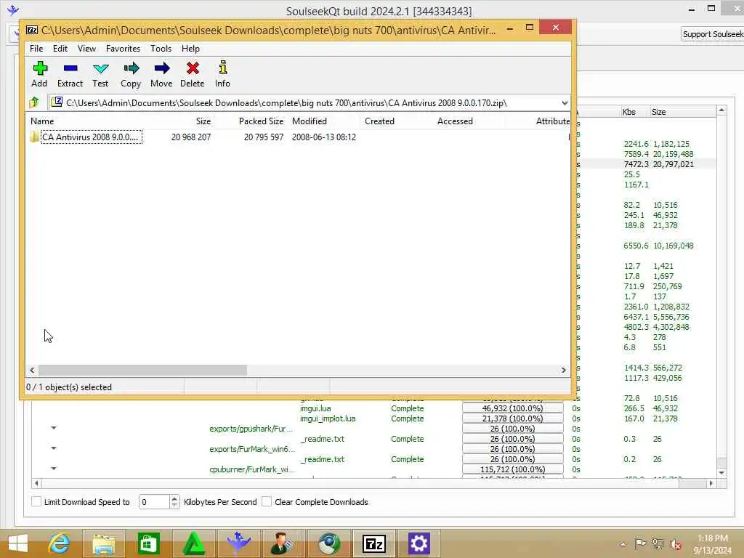Open the View menu
The image size is (744, 558).
point(87,49)
